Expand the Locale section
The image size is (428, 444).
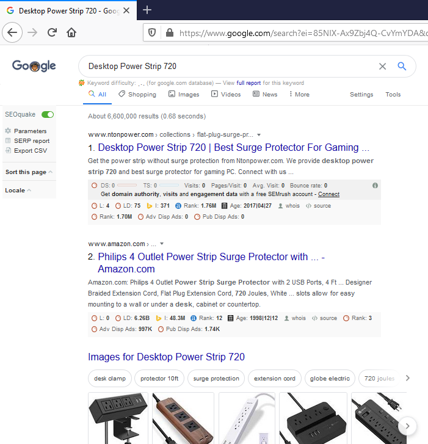[x=18, y=191]
